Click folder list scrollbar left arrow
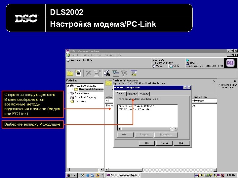The height and width of the screenshot is (178, 238). coord(68,169)
